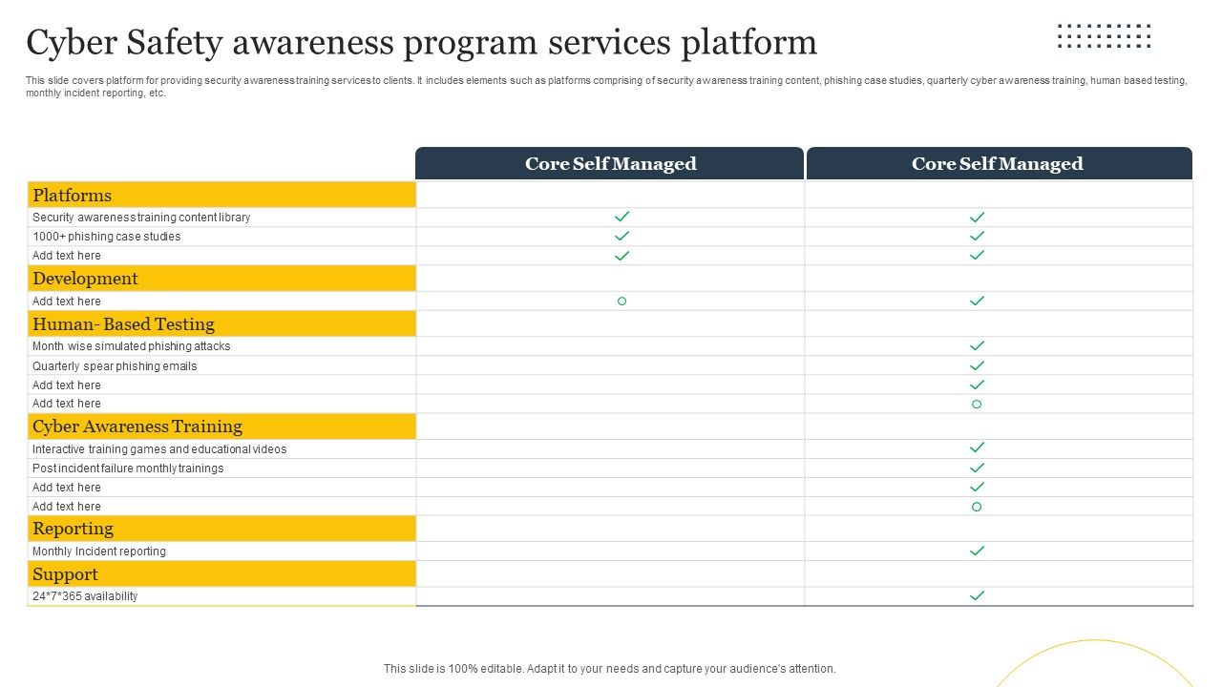Screen dimensions: 1222x687
Task: Select the left 'Core Self Managed' column header
Action: pos(610,163)
